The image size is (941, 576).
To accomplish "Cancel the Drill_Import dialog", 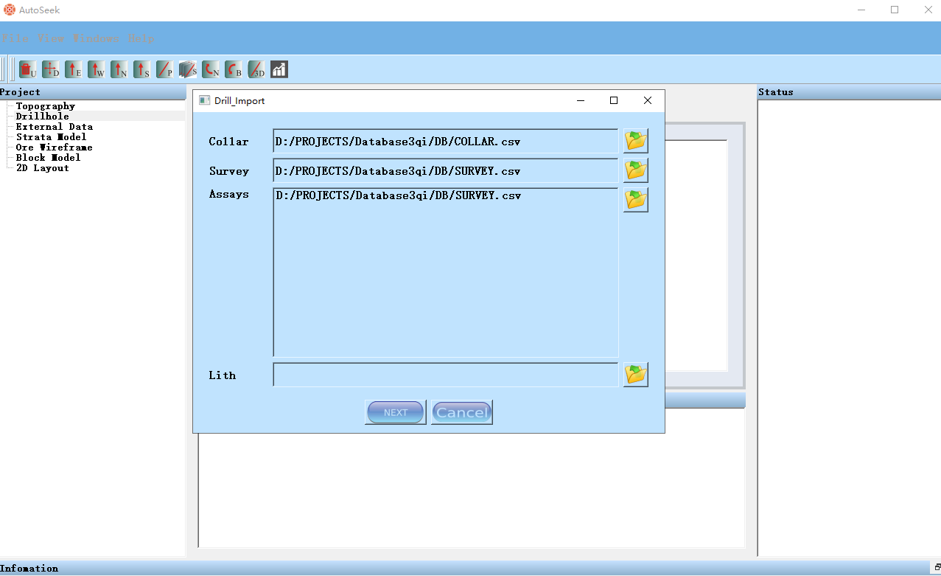I will (x=462, y=412).
